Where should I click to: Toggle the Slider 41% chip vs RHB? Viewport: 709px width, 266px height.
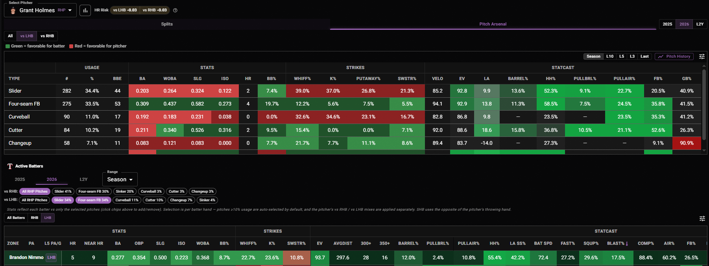coord(63,191)
